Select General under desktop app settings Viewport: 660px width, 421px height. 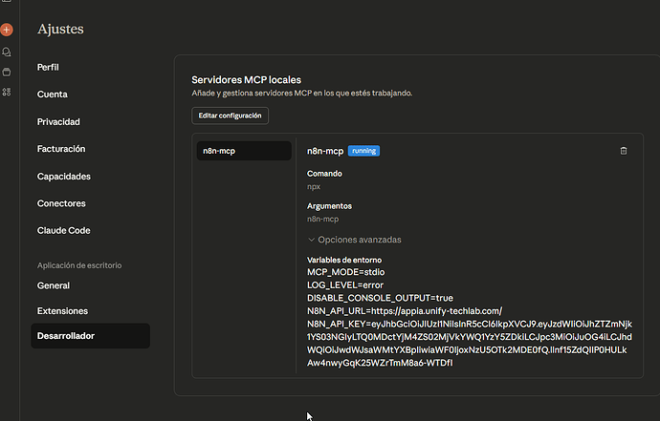point(54,285)
